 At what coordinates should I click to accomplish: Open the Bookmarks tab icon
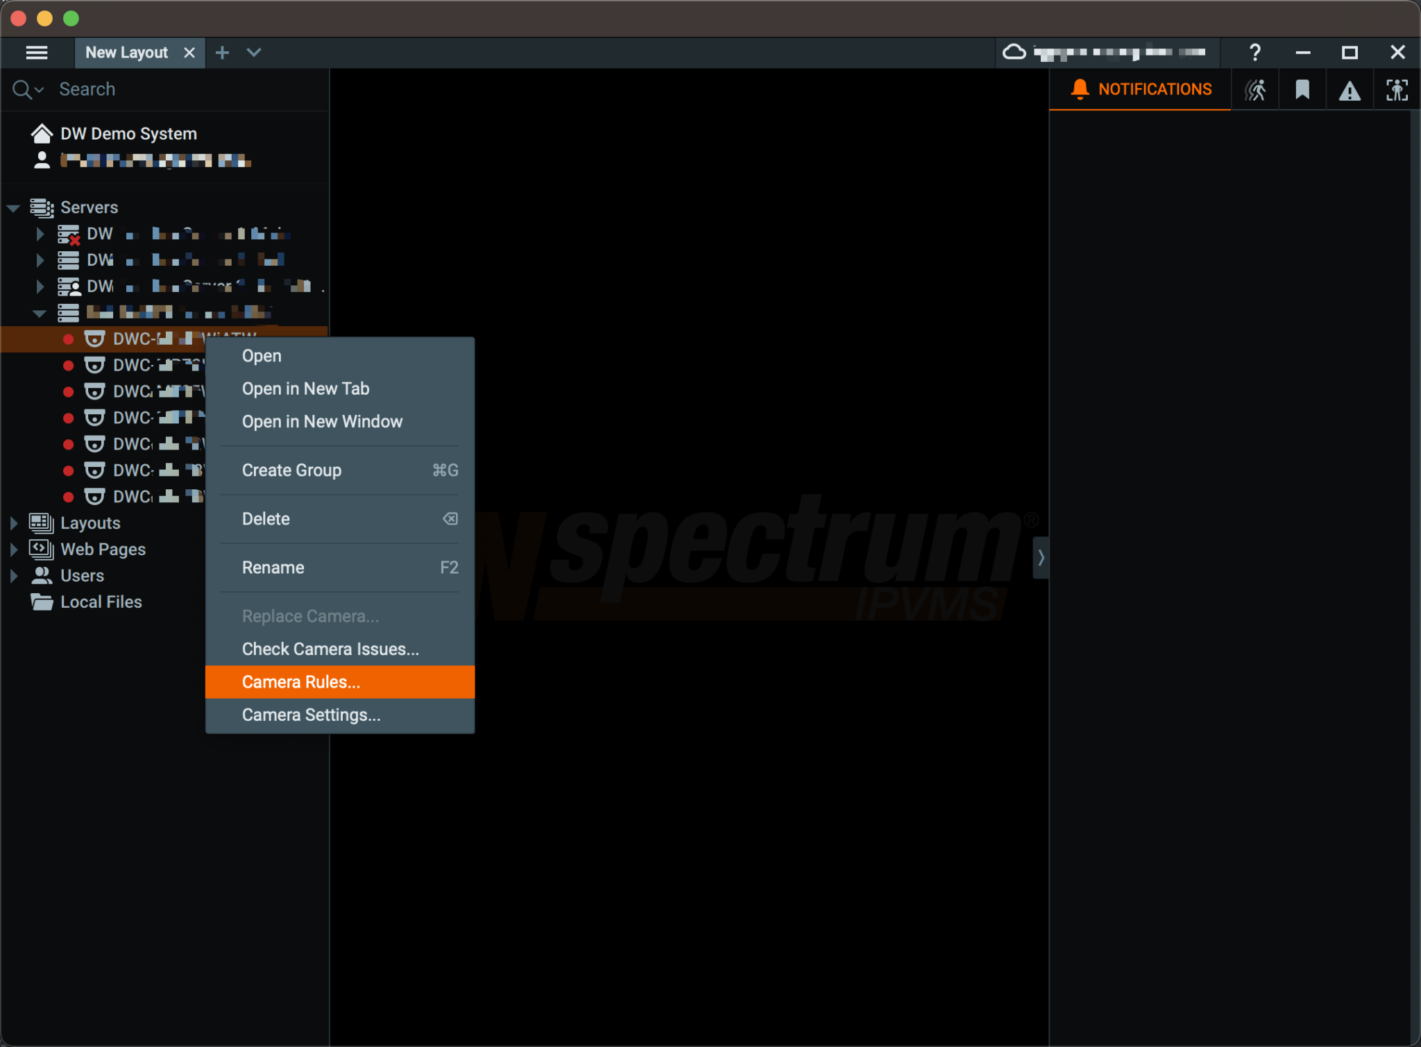(x=1302, y=90)
